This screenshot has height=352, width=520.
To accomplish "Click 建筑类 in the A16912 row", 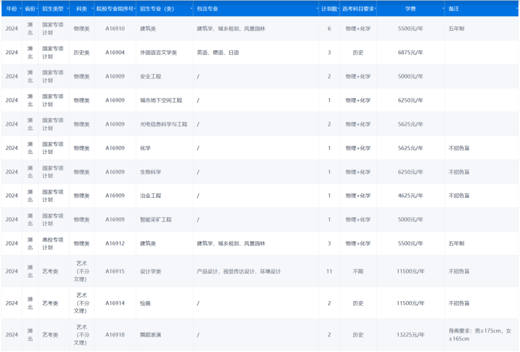I will [148, 243].
